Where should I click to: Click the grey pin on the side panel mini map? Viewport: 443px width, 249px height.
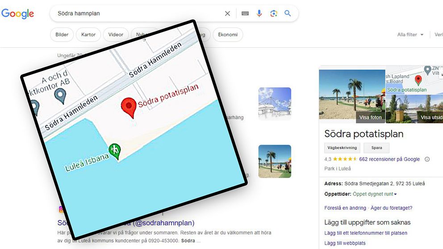pos(427,70)
